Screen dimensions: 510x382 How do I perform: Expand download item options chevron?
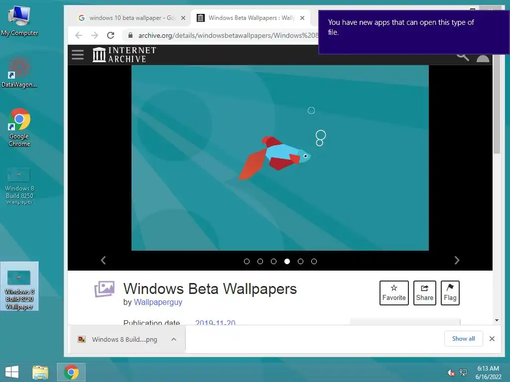[174, 339]
